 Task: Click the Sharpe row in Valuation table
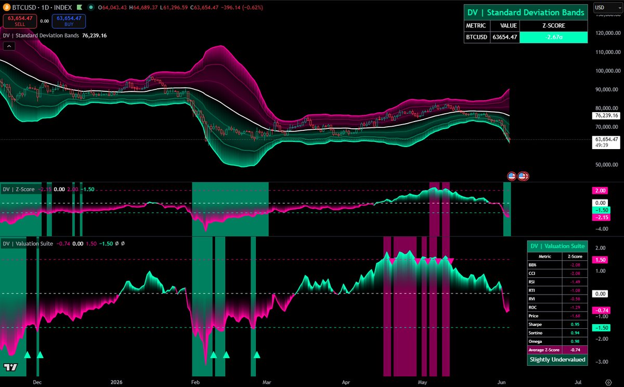tap(557, 324)
